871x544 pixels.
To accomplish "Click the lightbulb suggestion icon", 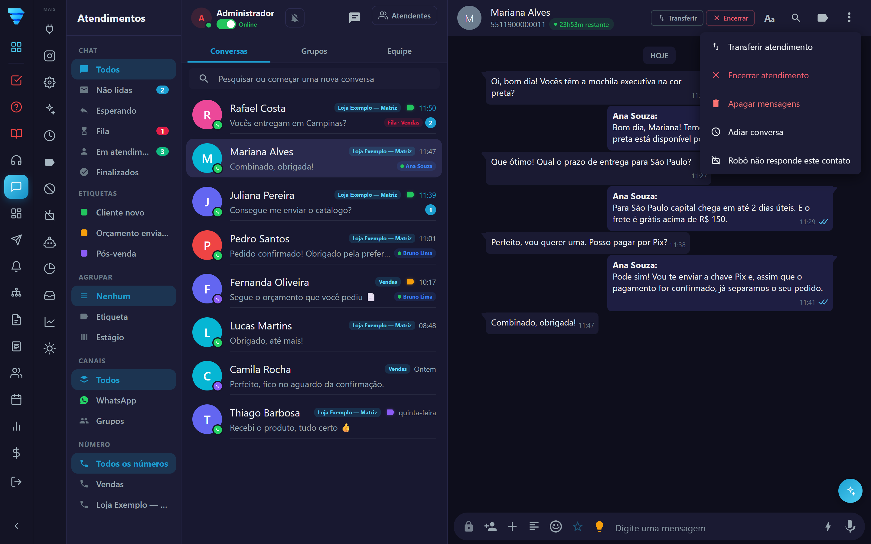I will pyautogui.click(x=599, y=527).
